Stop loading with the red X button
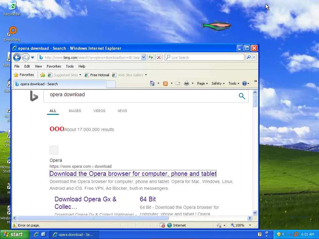 159,58
